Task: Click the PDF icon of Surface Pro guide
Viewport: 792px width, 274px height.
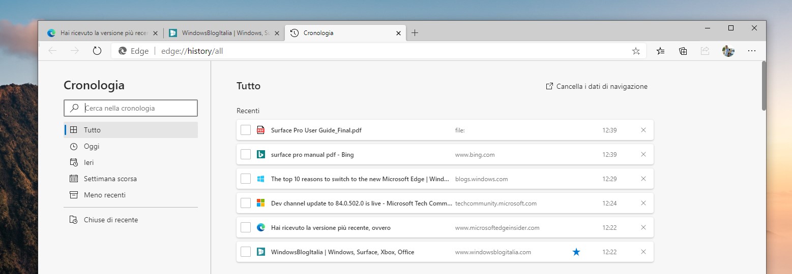Action: click(x=261, y=130)
